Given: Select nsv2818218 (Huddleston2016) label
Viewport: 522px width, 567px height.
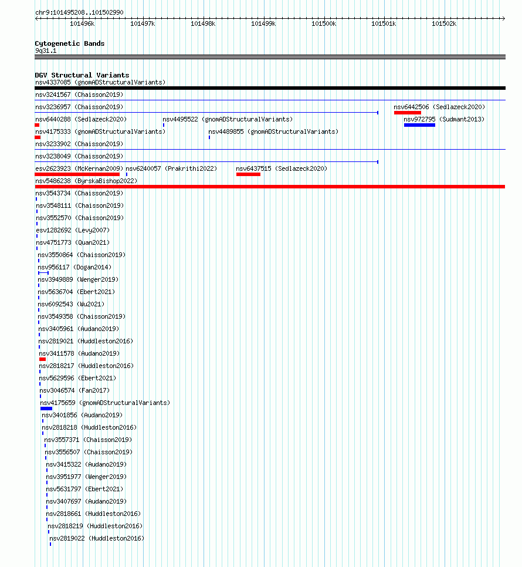Looking at the screenshot, I should click(89, 427).
